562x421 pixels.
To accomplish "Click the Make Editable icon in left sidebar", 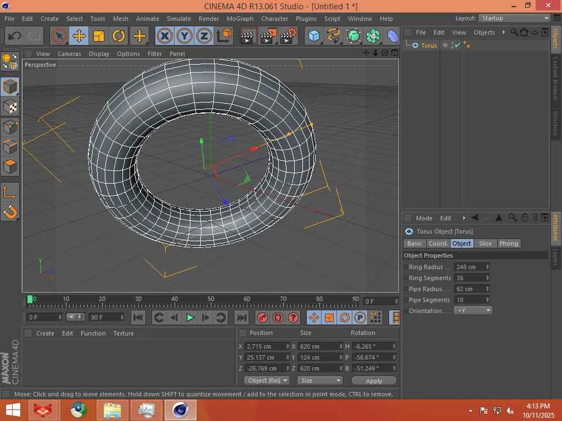I will [10, 61].
